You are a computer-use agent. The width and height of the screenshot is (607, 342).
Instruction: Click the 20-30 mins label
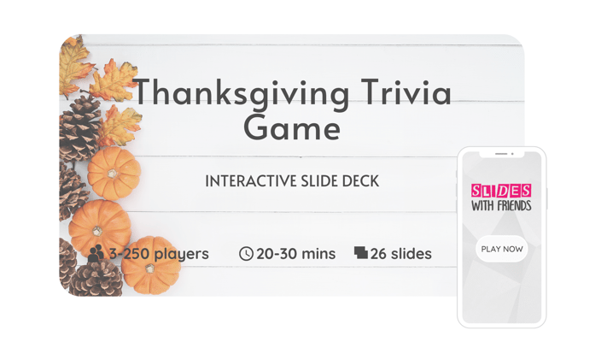pos(295,254)
